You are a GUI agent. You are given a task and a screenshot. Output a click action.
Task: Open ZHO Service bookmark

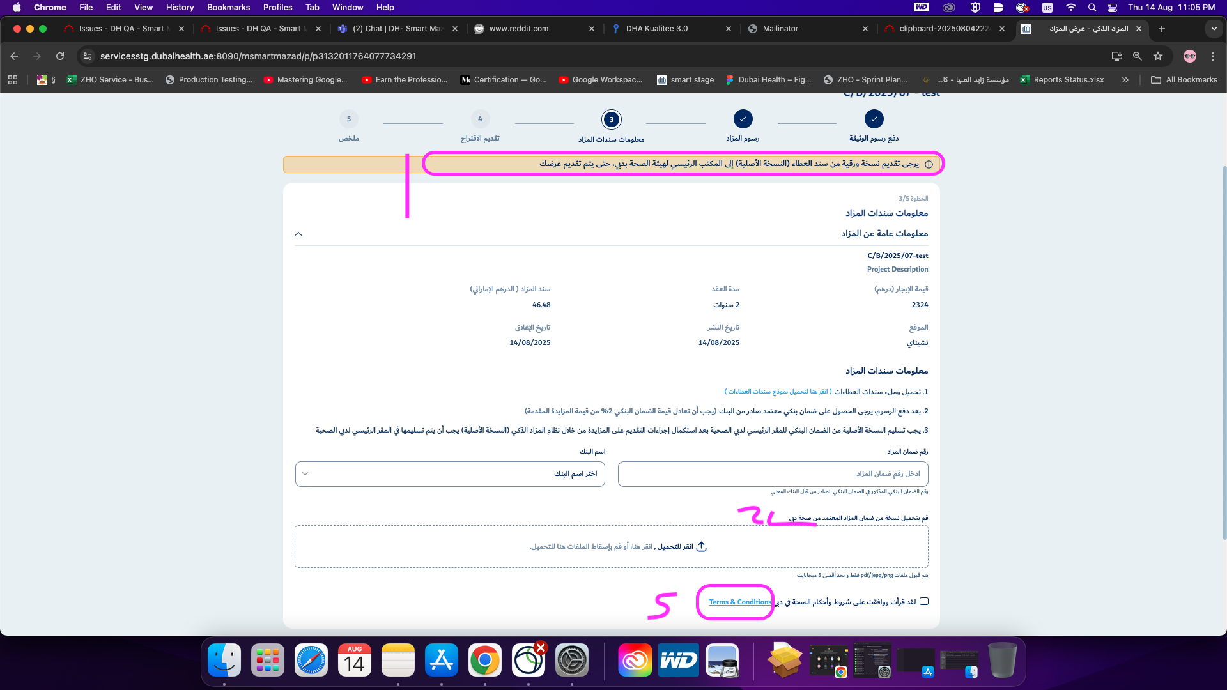coord(111,80)
